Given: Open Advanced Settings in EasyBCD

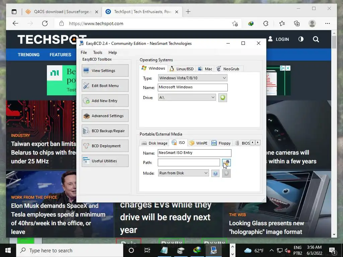Looking at the screenshot, I should click(x=105, y=115).
